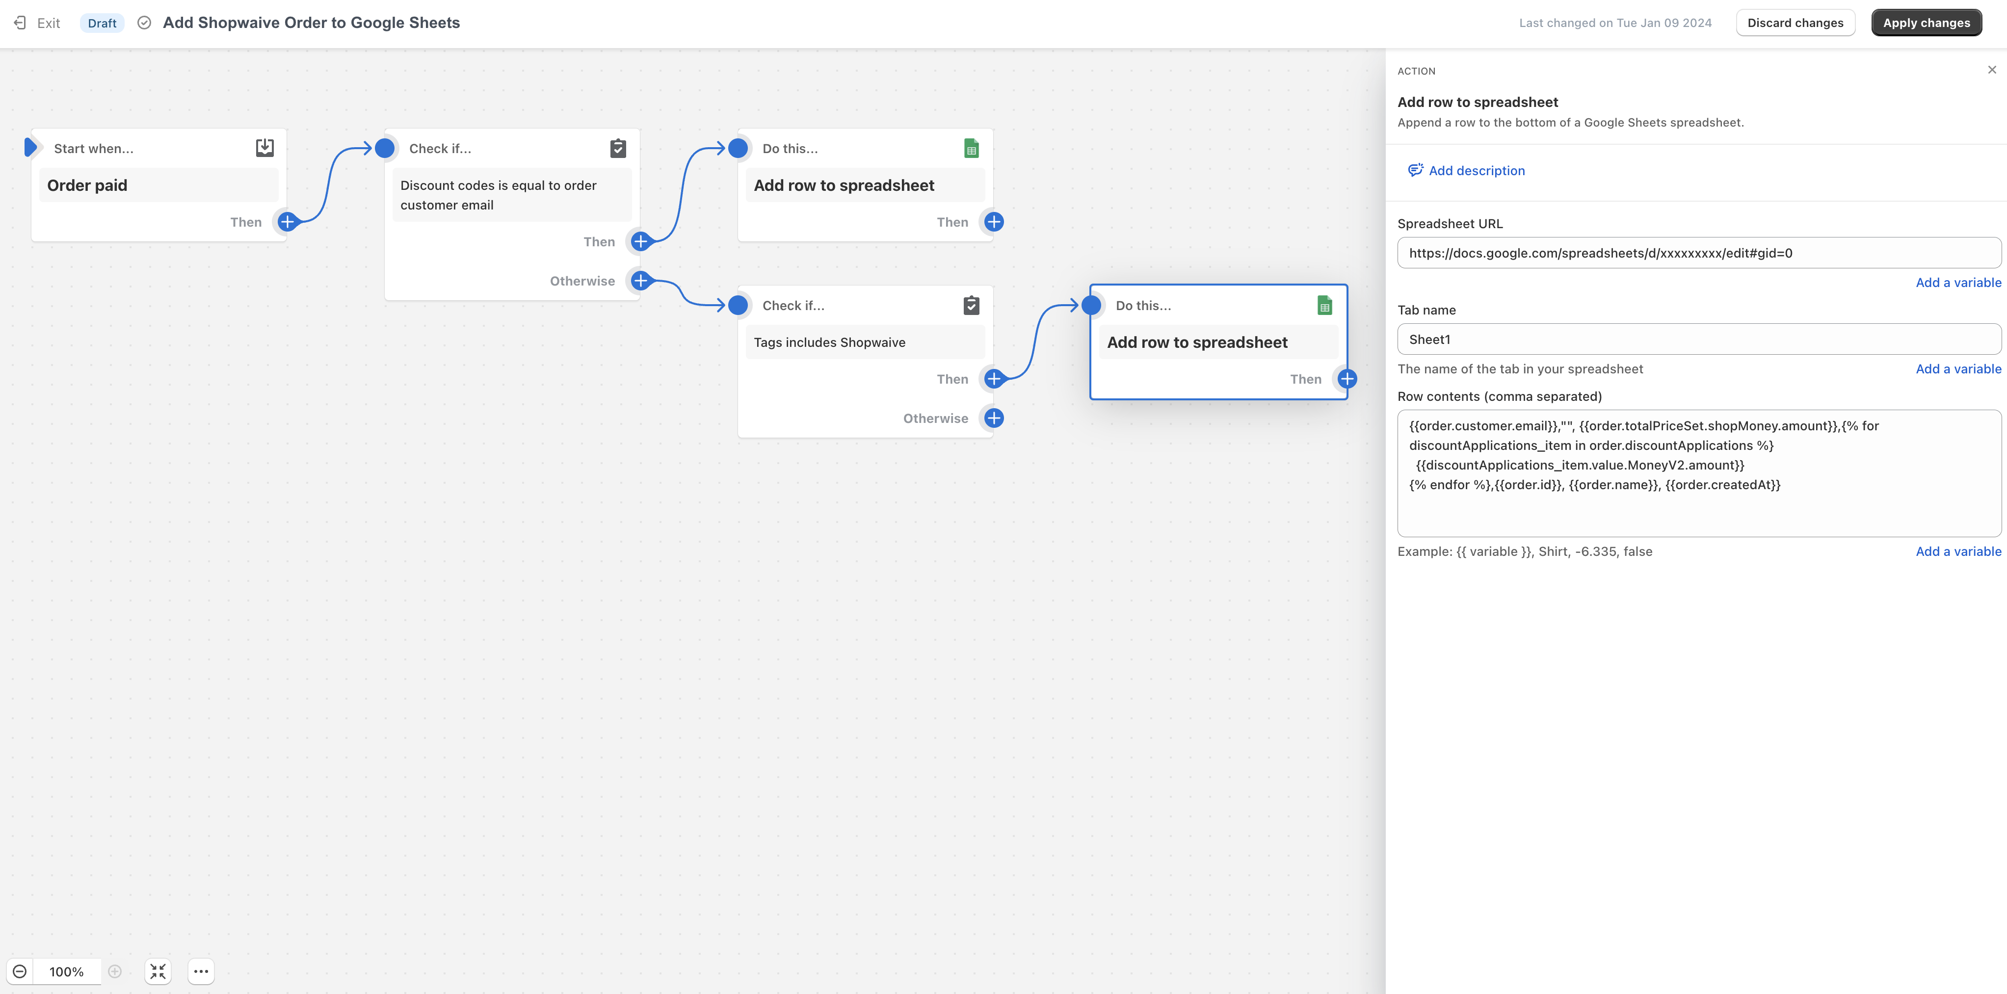The width and height of the screenshot is (2007, 994).
Task: Click the workflow title Add Shopwaive Order
Action: pyautogui.click(x=311, y=23)
